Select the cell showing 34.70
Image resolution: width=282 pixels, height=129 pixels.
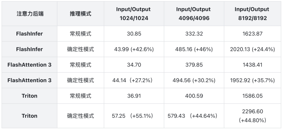[133, 65]
